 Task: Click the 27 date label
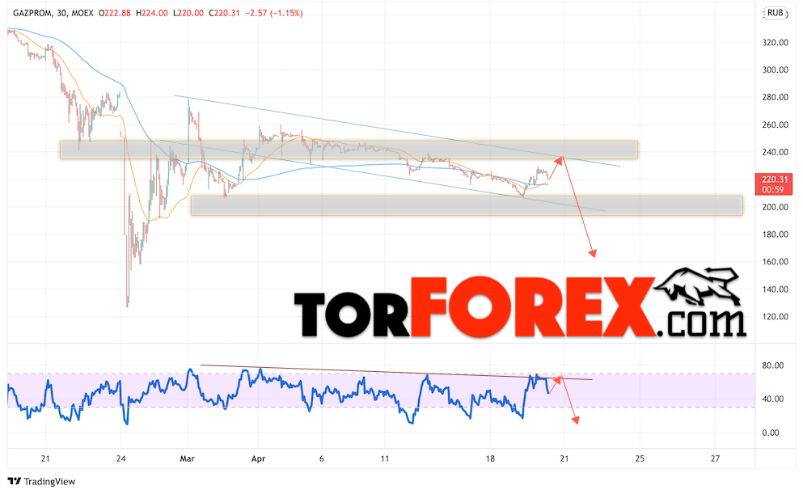click(715, 458)
